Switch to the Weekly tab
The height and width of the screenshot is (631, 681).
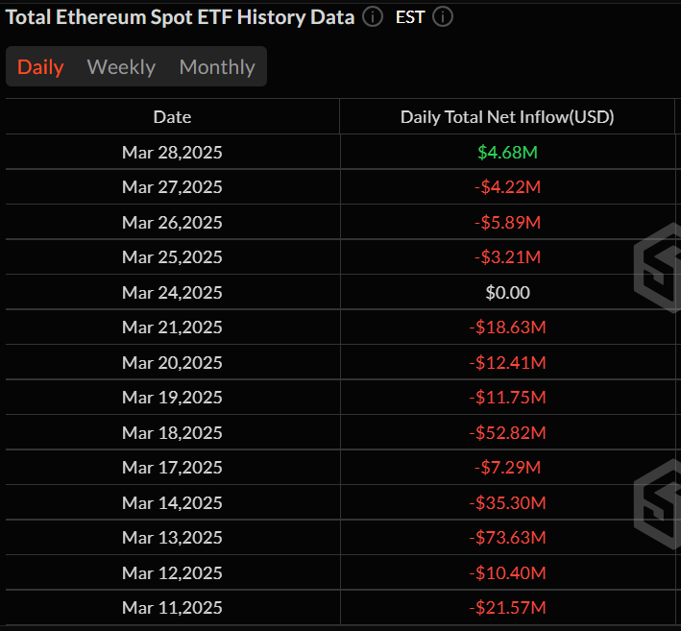point(121,67)
